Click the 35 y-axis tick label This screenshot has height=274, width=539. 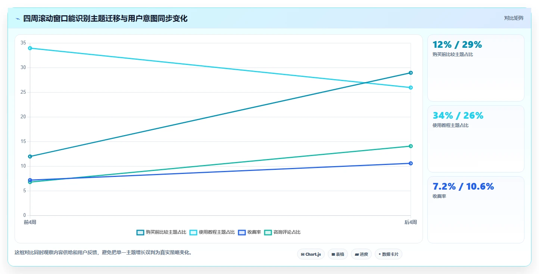click(x=24, y=43)
